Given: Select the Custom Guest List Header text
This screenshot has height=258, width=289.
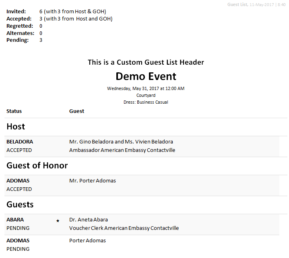Looking at the screenshot, I should pyautogui.click(x=146, y=62).
